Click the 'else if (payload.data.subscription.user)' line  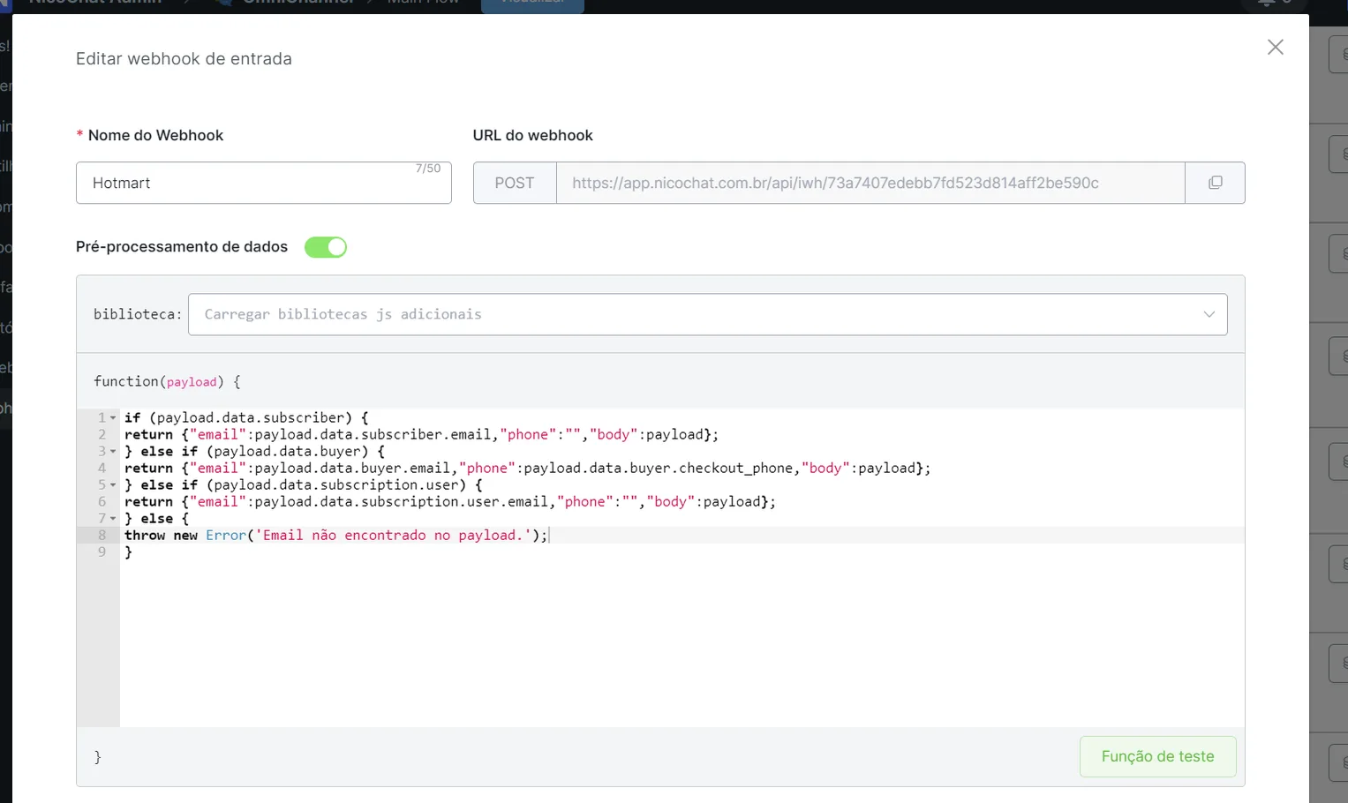304,484
